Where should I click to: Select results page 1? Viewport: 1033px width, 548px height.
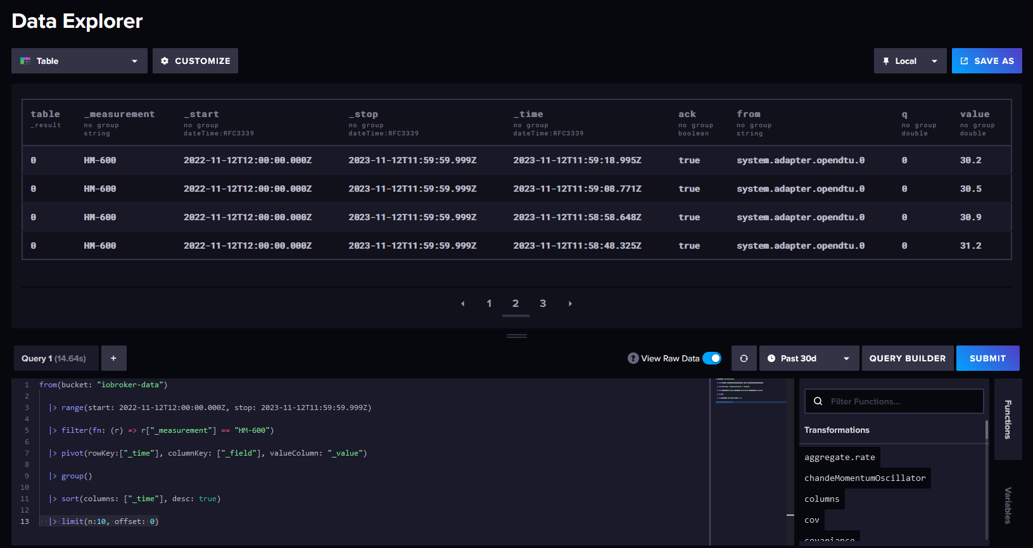(489, 304)
